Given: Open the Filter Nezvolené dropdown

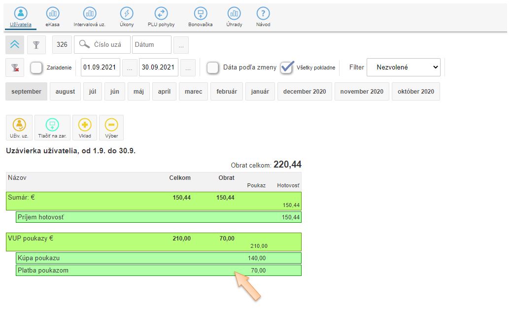Looking at the screenshot, I should pos(403,68).
